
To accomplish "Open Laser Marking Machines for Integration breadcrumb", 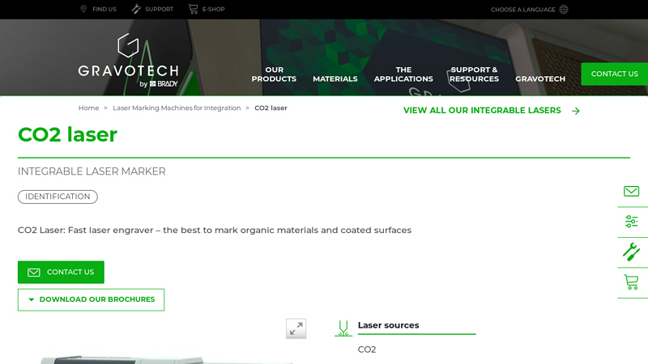I will click(x=177, y=108).
